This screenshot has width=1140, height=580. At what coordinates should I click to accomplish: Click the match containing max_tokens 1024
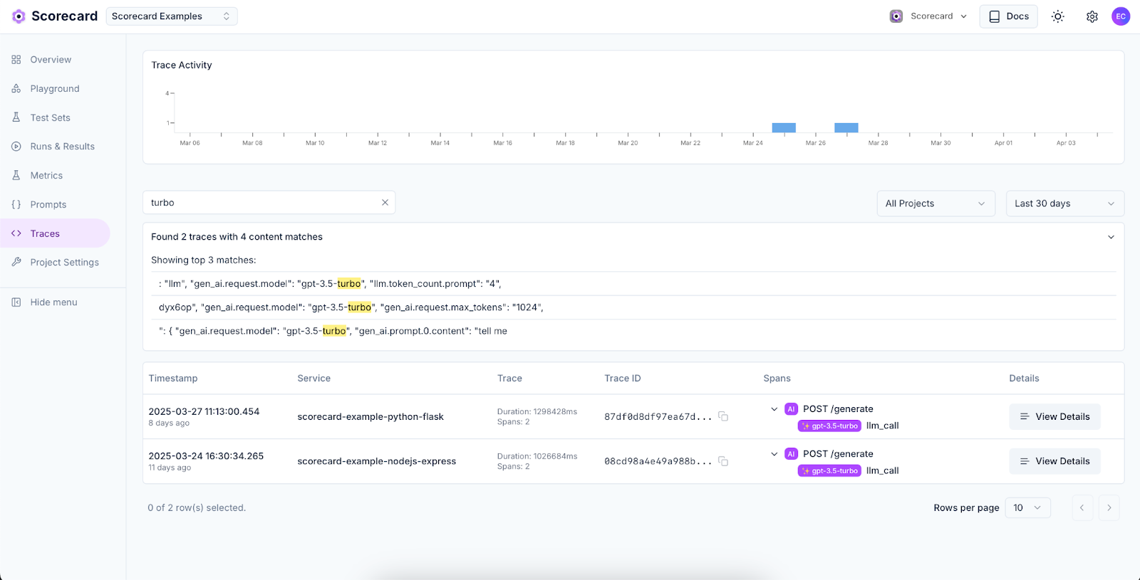(633, 307)
